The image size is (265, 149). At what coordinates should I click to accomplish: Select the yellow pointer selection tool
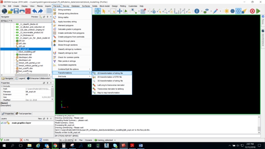104,11
